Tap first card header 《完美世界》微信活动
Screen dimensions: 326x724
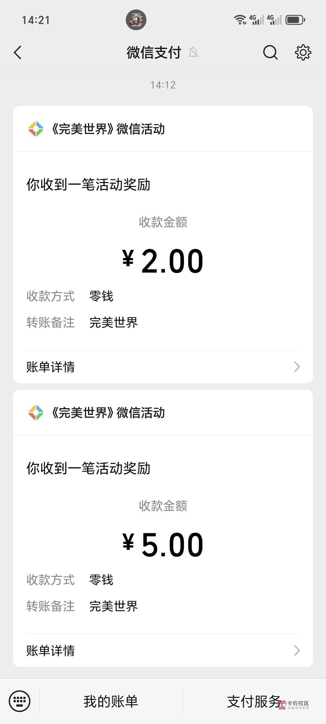(108, 129)
